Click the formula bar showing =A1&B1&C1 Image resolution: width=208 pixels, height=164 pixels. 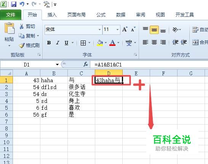[x=149, y=65]
